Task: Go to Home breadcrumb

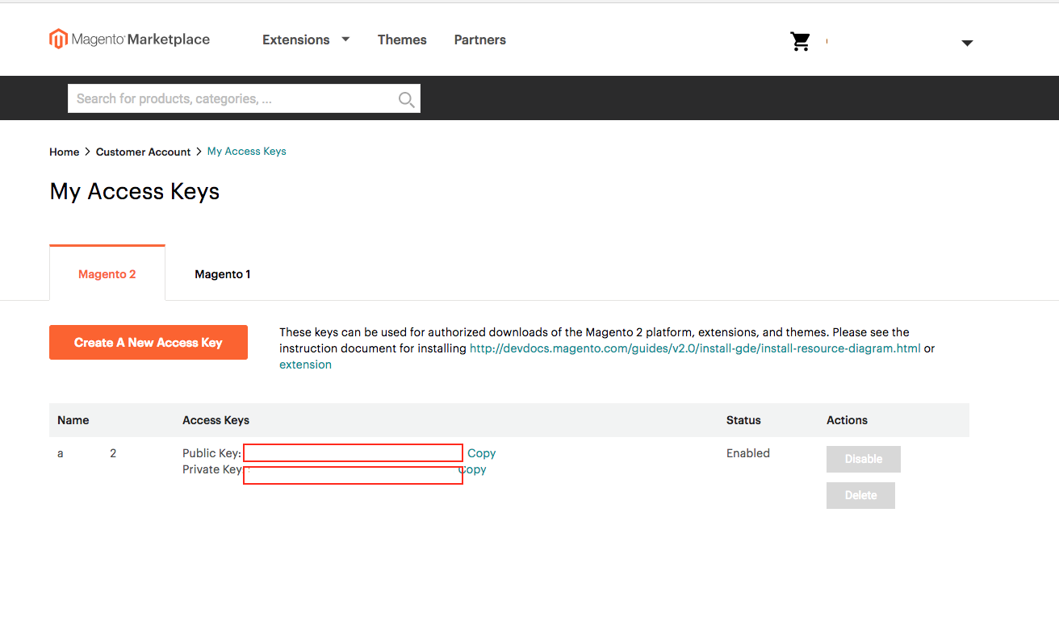Action: pyautogui.click(x=64, y=152)
